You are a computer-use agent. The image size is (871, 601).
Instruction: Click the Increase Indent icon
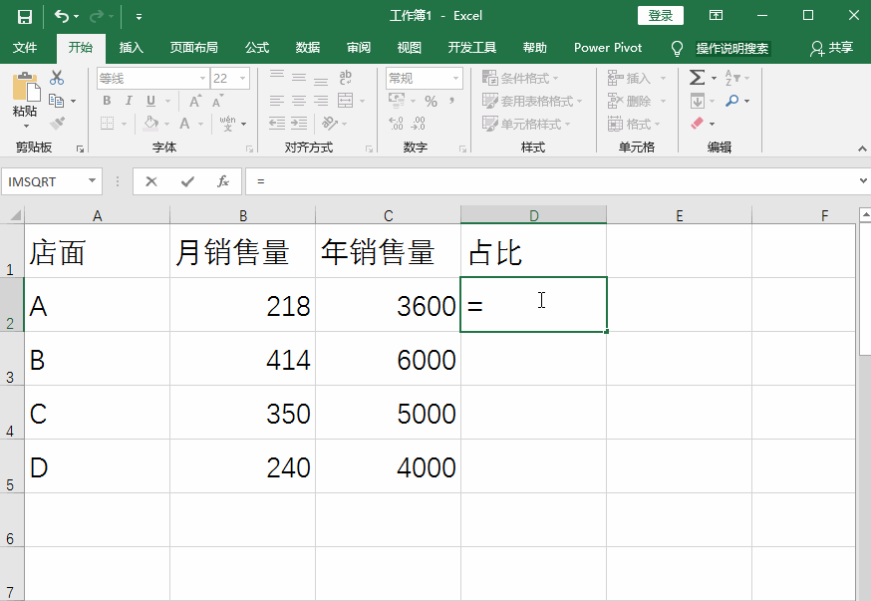pyautogui.click(x=299, y=124)
